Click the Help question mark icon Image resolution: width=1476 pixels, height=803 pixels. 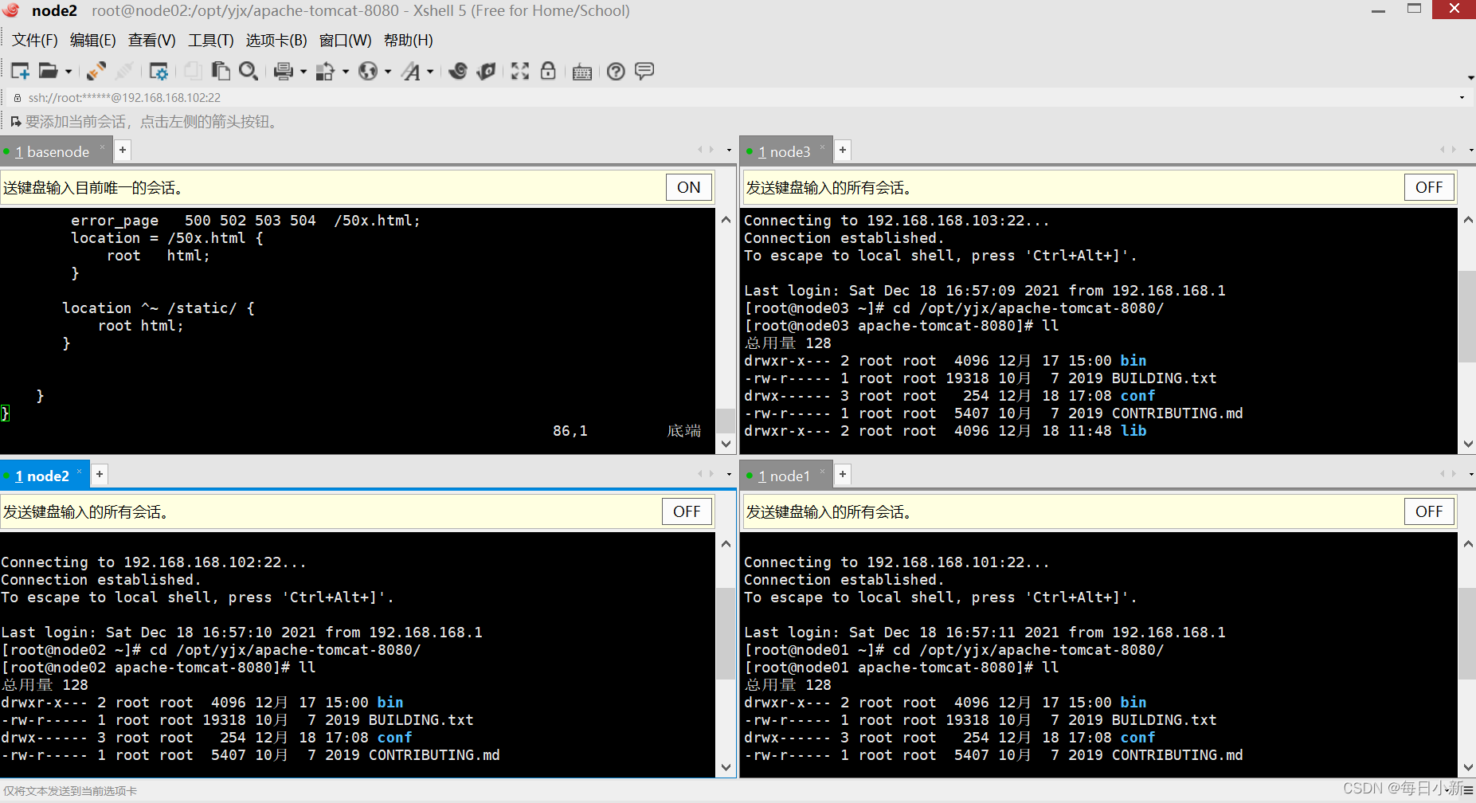[616, 71]
